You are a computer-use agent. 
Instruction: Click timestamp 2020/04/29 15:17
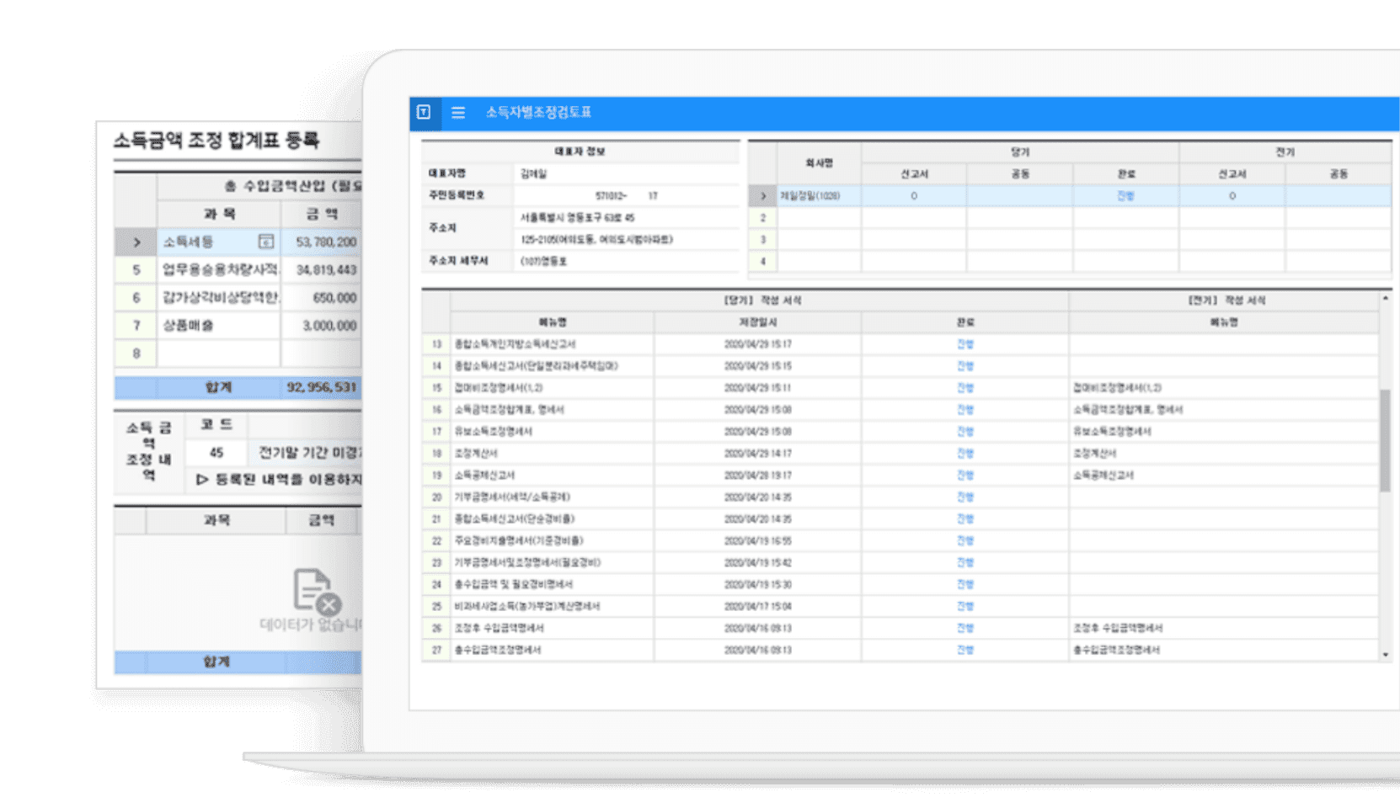point(758,344)
